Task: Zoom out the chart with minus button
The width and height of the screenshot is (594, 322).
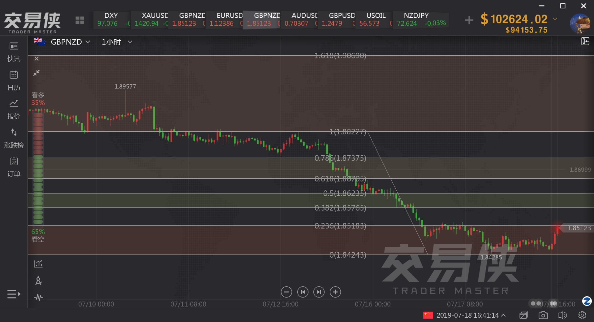Action: (x=286, y=292)
